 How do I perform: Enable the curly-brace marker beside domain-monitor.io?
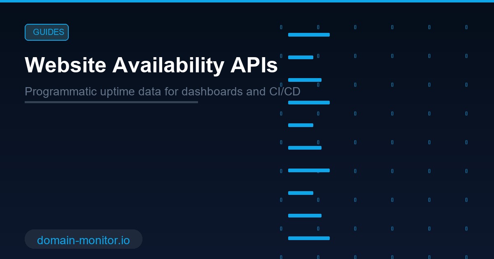[x=281, y=229]
